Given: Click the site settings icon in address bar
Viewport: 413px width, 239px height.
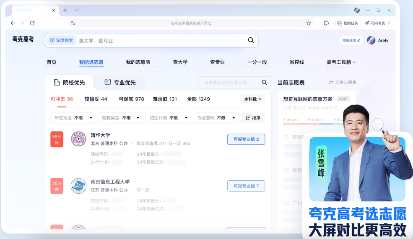Looking at the screenshot, I should point(73,23).
